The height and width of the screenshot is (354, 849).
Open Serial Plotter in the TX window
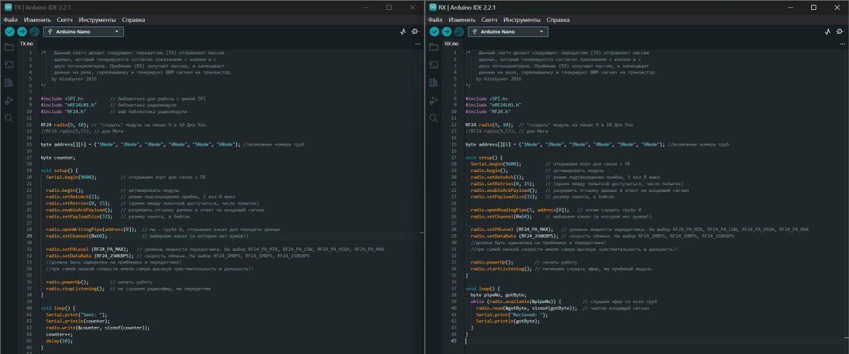point(403,31)
